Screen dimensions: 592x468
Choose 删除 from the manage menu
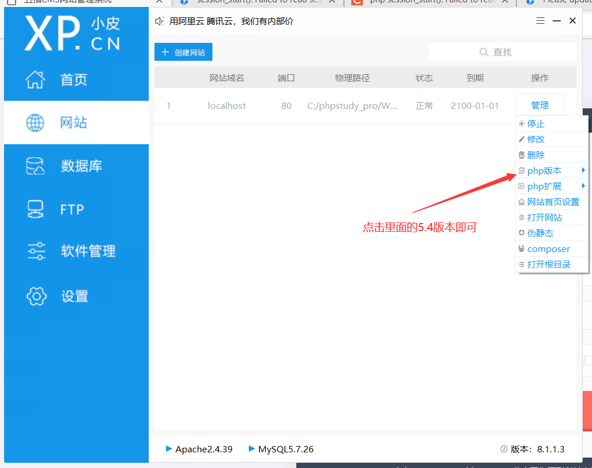click(x=551, y=155)
